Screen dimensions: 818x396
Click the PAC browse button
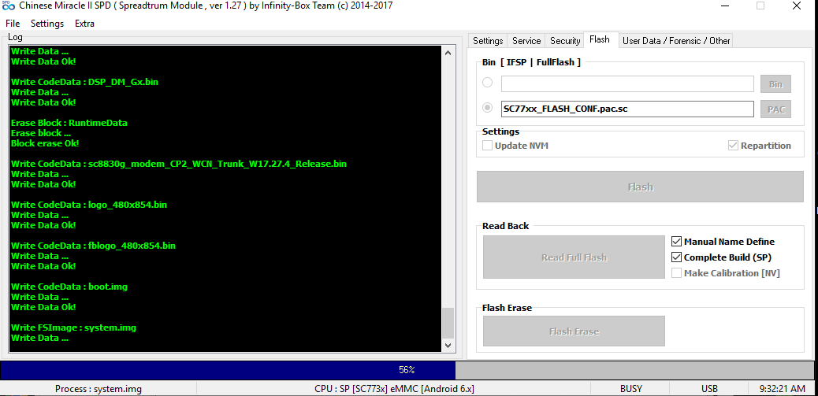tap(775, 109)
